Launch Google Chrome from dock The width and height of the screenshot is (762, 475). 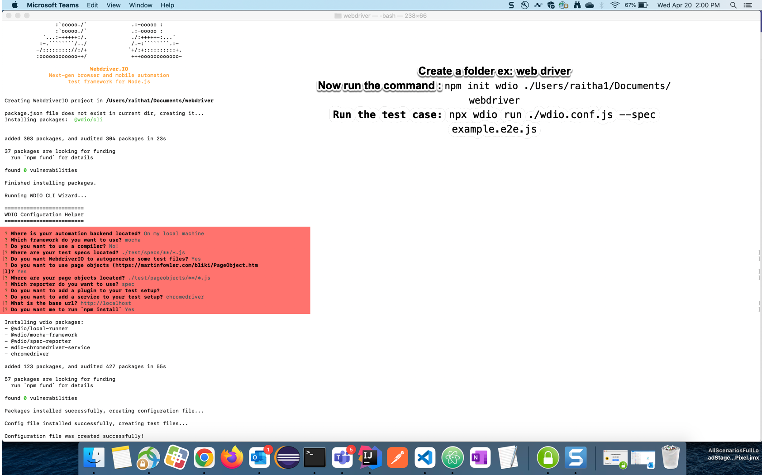click(x=204, y=458)
